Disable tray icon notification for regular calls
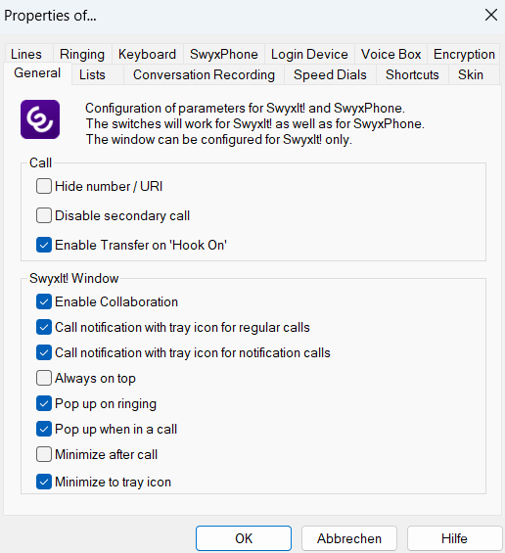This screenshot has height=553, width=505. [44, 327]
